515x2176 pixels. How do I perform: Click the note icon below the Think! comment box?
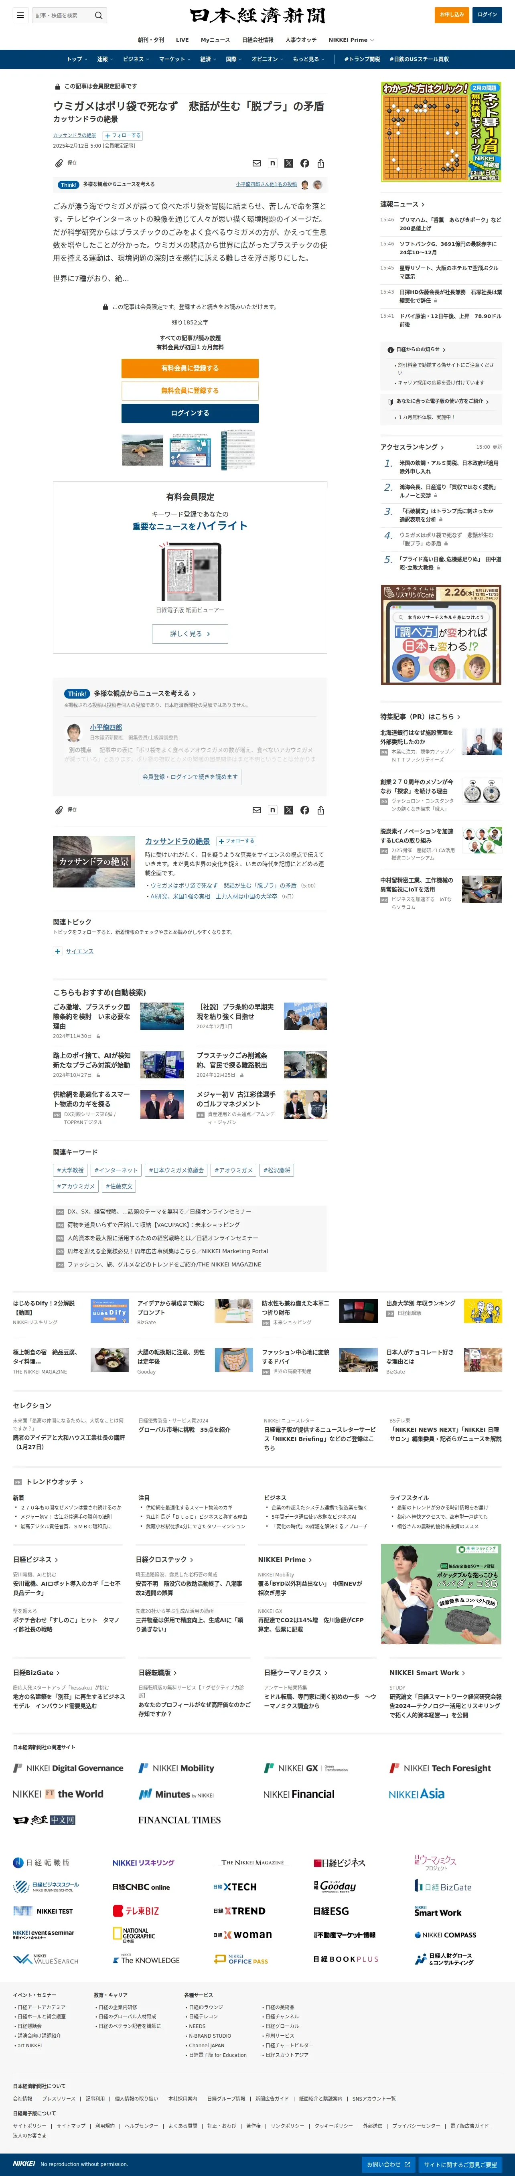(x=273, y=809)
